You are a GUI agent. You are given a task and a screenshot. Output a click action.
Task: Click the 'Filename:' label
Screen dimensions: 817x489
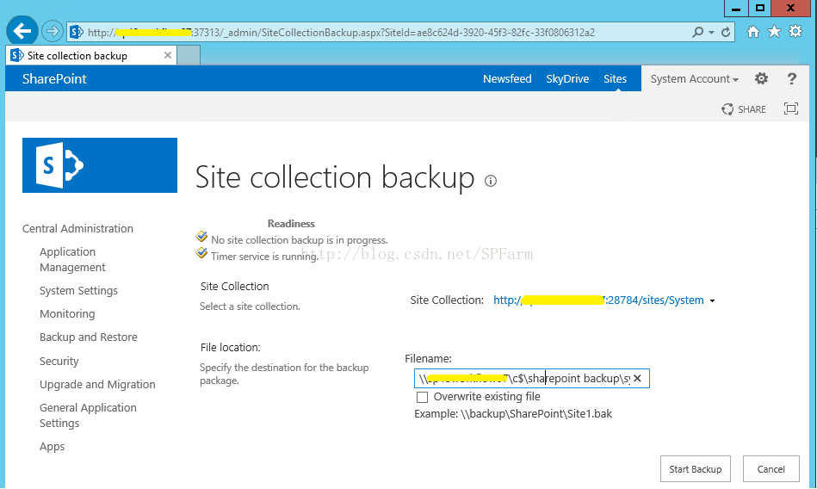(428, 359)
